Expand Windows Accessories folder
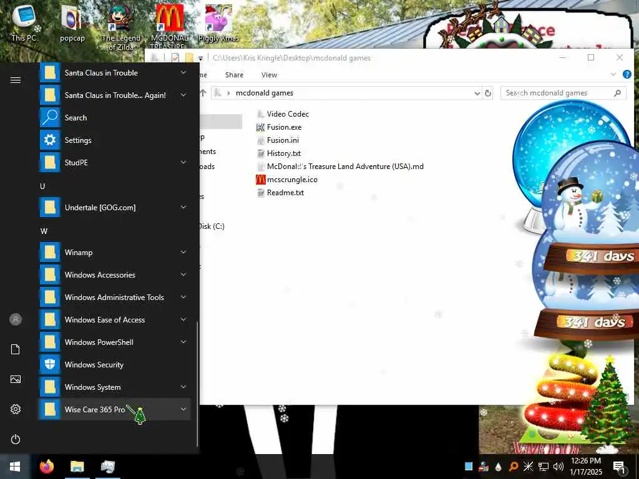 click(x=183, y=274)
